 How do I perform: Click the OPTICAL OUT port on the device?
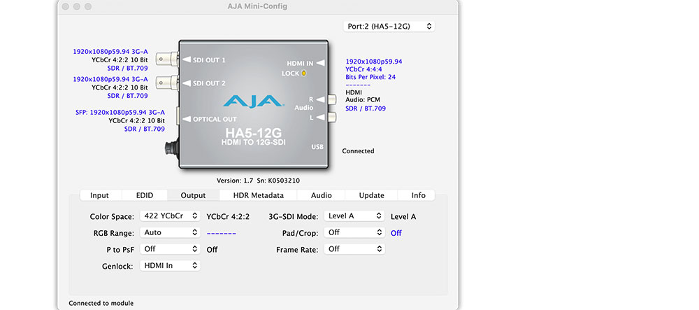coord(178,116)
